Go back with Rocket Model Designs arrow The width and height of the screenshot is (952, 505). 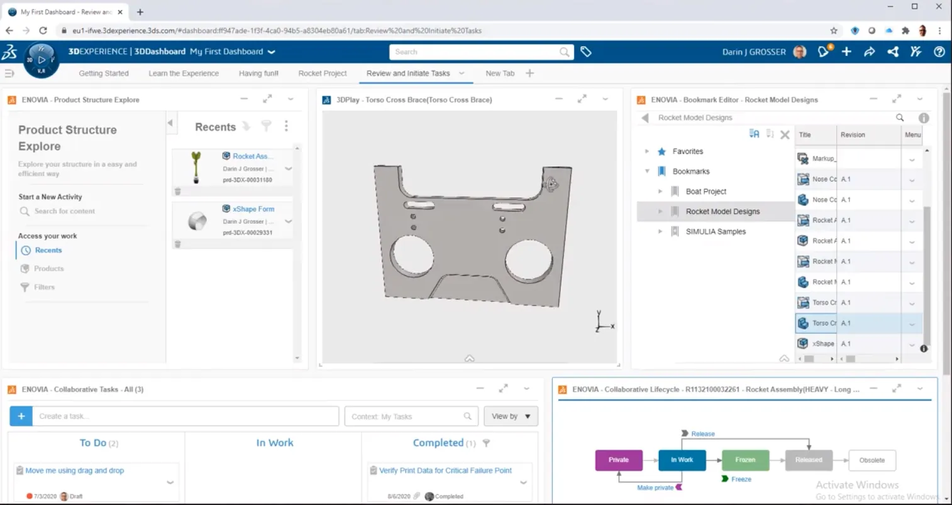pyautogui.click(x=645, y=117)
